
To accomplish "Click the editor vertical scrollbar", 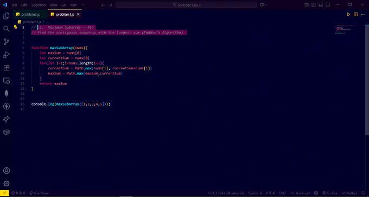I will (367, 80).
